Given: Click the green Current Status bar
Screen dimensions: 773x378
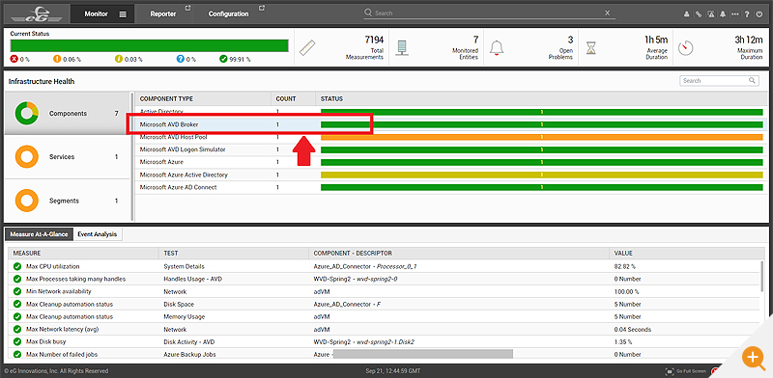Looking at the screenshot, I should coord(150,45).
